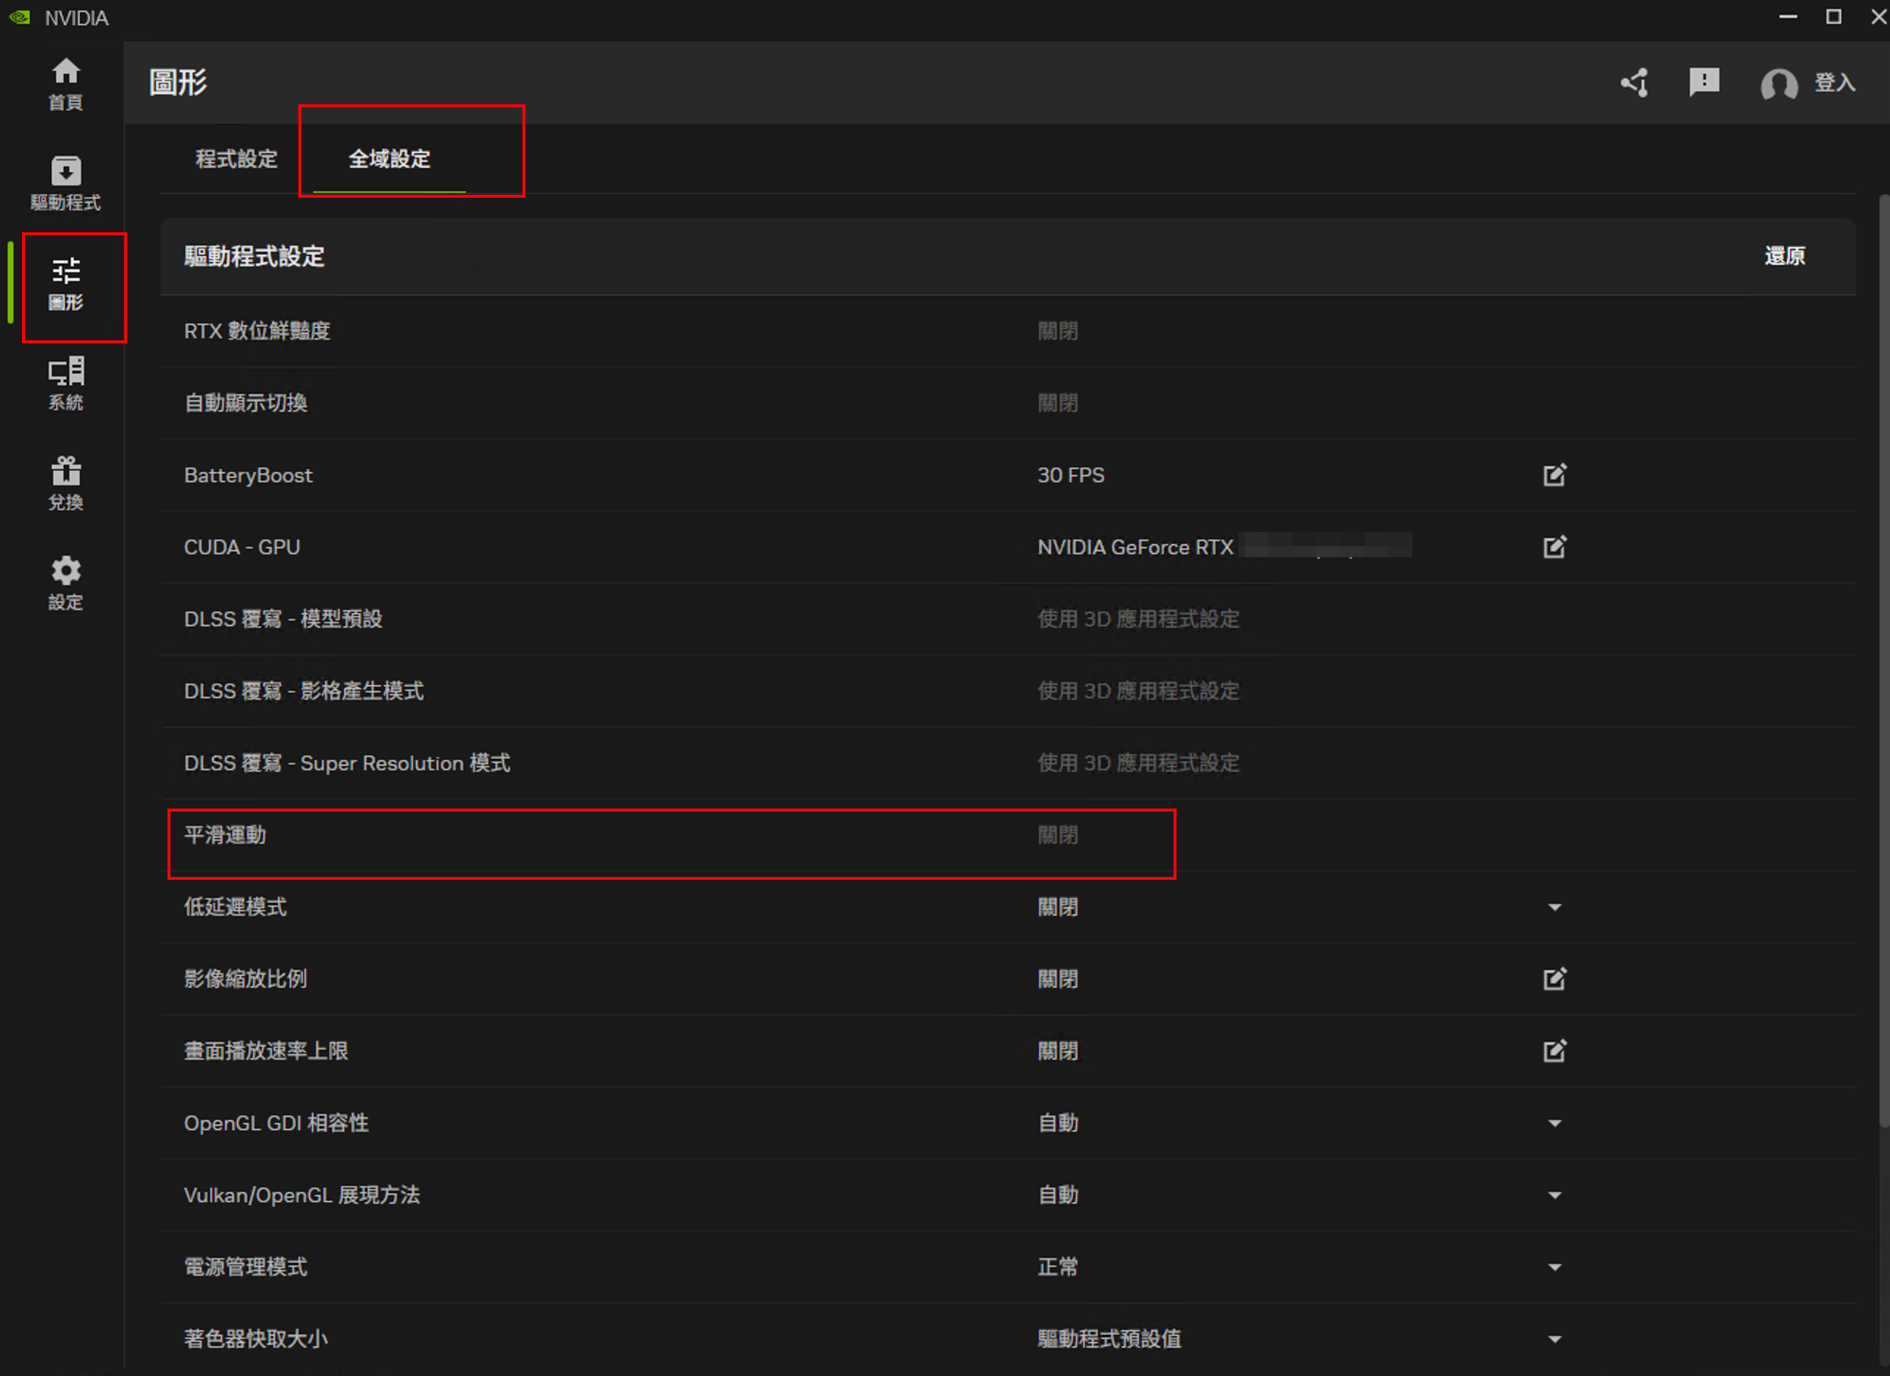This screenshot has height=1376, width=1890.
Task: Select the 圖形 graphics sidebar icon
Action: tap(66, 284)
